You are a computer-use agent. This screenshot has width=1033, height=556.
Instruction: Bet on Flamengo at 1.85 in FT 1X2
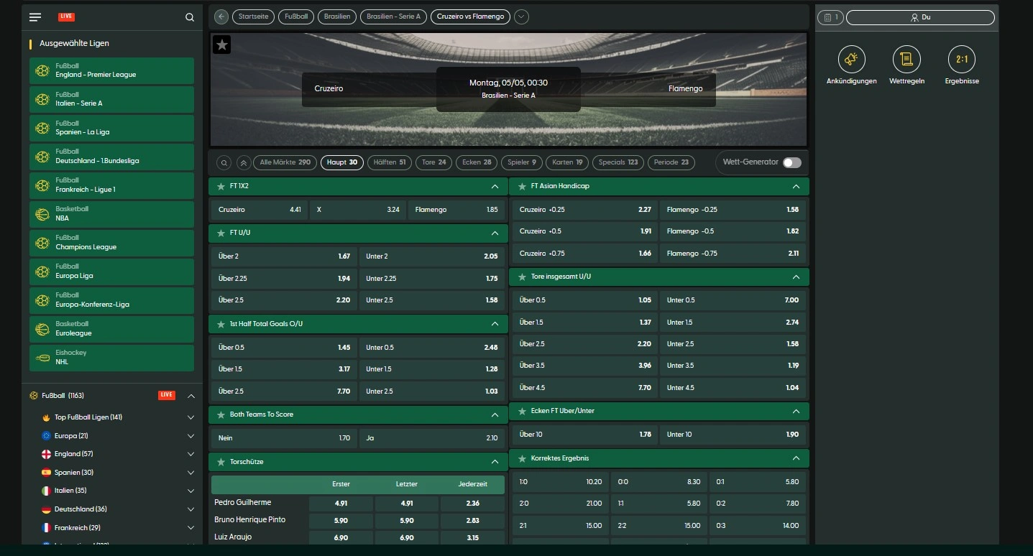(x=456, y=210)
